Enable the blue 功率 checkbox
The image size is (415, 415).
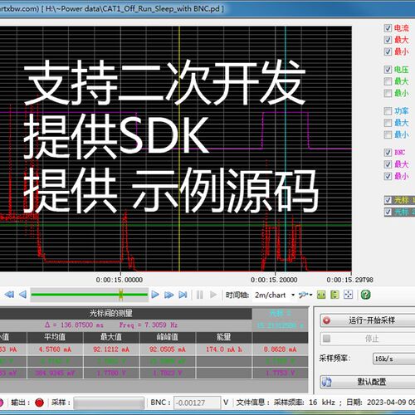click(x=388, y=111)
